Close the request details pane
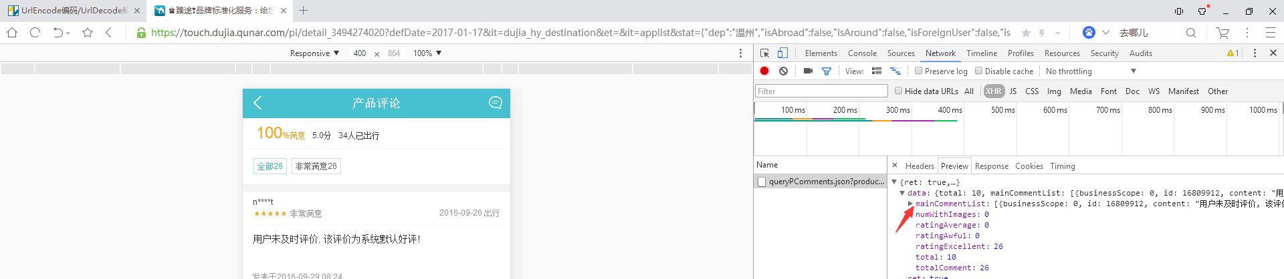 click(895, 165)
